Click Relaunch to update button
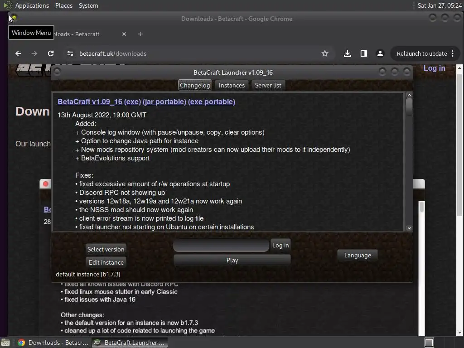 (x=422, y=53)
